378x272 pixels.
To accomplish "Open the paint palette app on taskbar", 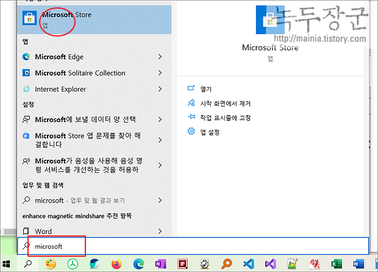I will tap(51, 264).
